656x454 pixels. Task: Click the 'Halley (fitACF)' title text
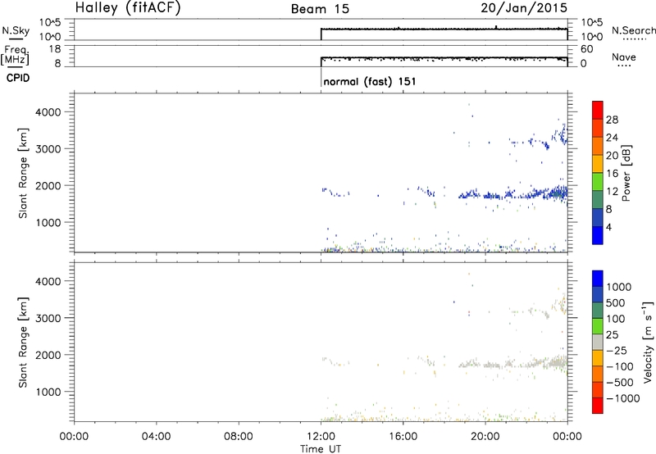[x=128, y=8]
